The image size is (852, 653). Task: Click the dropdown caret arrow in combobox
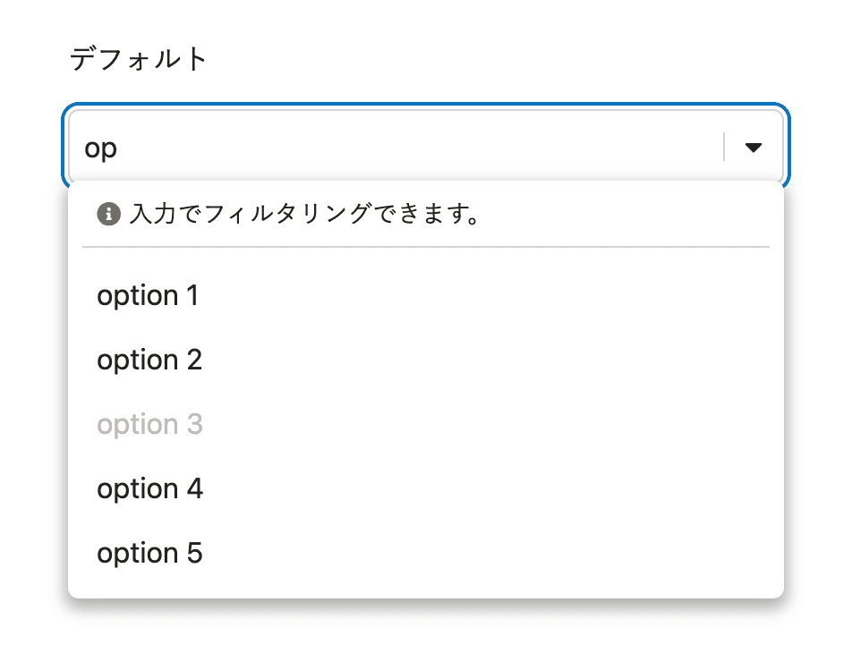[x=754, y=148]
